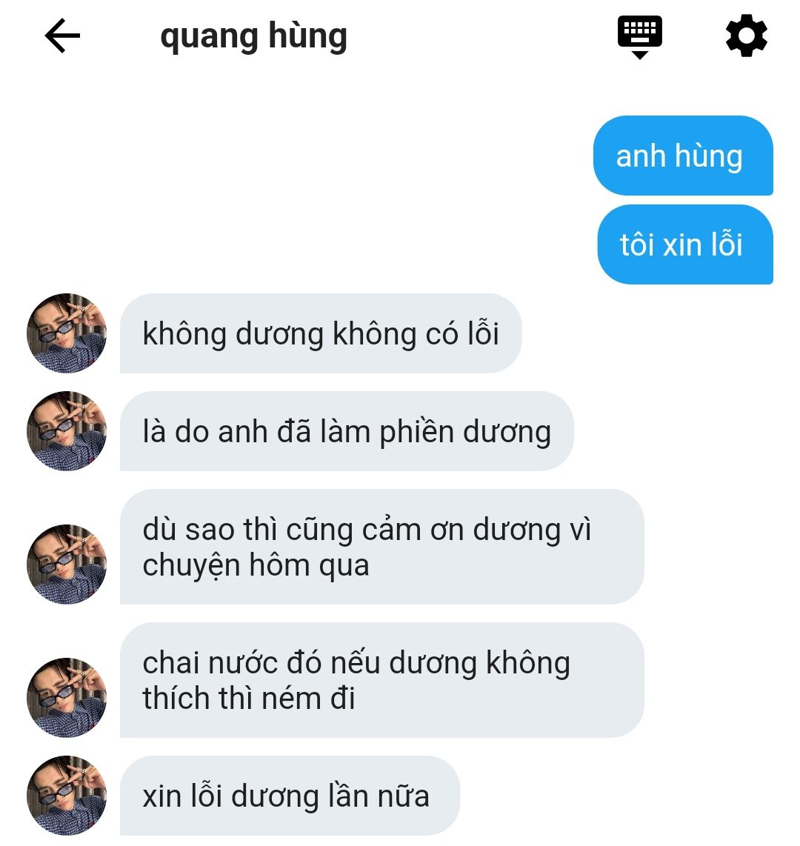Open avatar beside "là do anh đã làm phiền"
The height and width of the screenshot is (846, 800).
[67, 431]
